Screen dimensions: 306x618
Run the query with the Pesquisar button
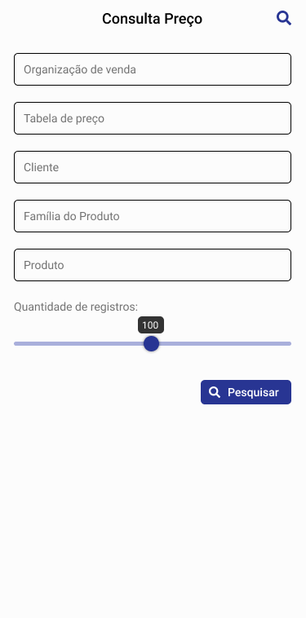246,392
